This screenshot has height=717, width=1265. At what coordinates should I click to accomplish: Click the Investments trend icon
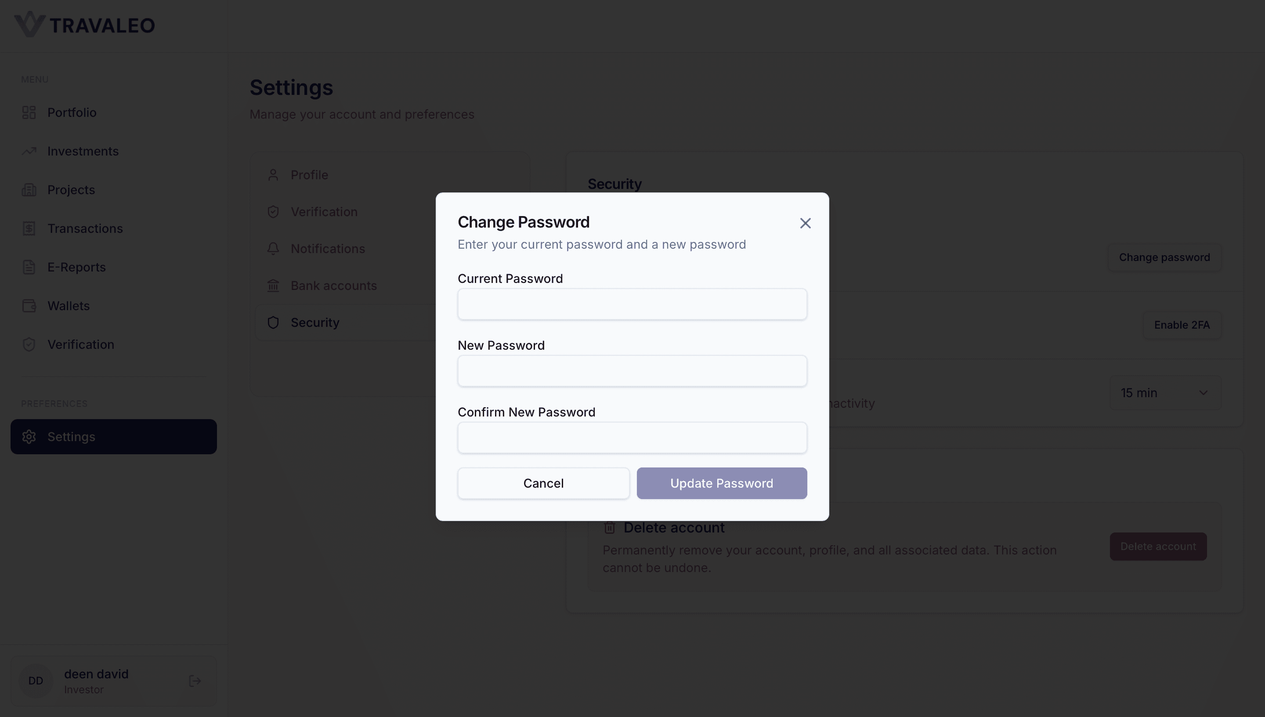coord(29,151)
